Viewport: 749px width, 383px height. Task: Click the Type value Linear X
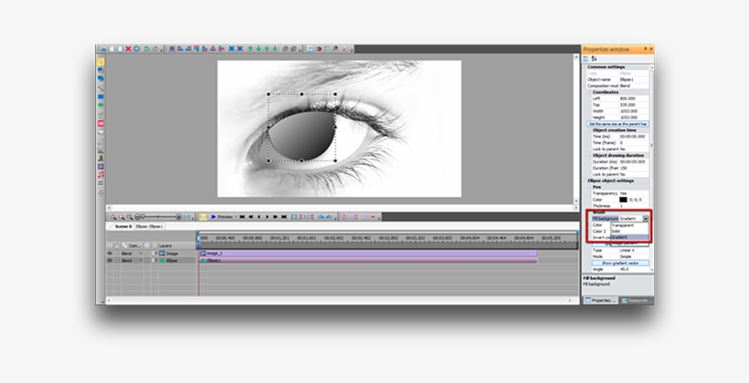[634, 250]
